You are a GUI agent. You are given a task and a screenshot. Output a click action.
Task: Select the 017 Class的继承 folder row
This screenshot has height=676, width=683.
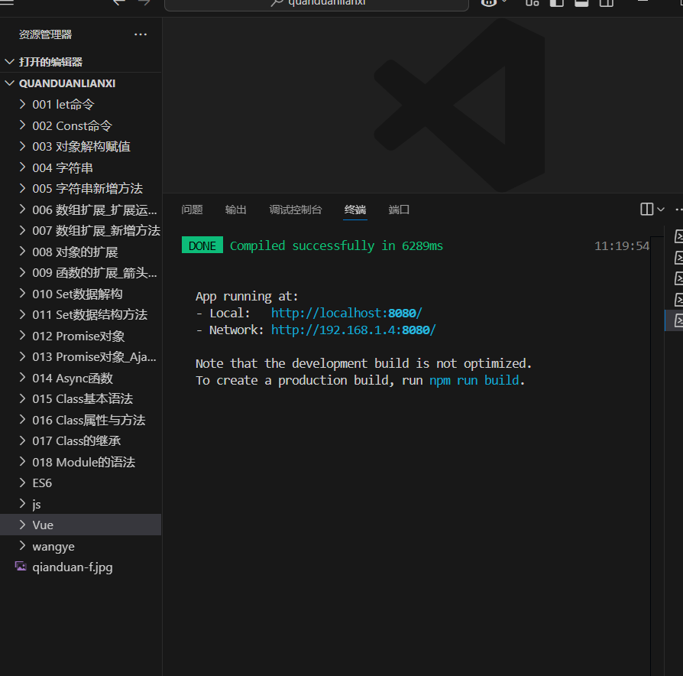(x=80, y=441)
